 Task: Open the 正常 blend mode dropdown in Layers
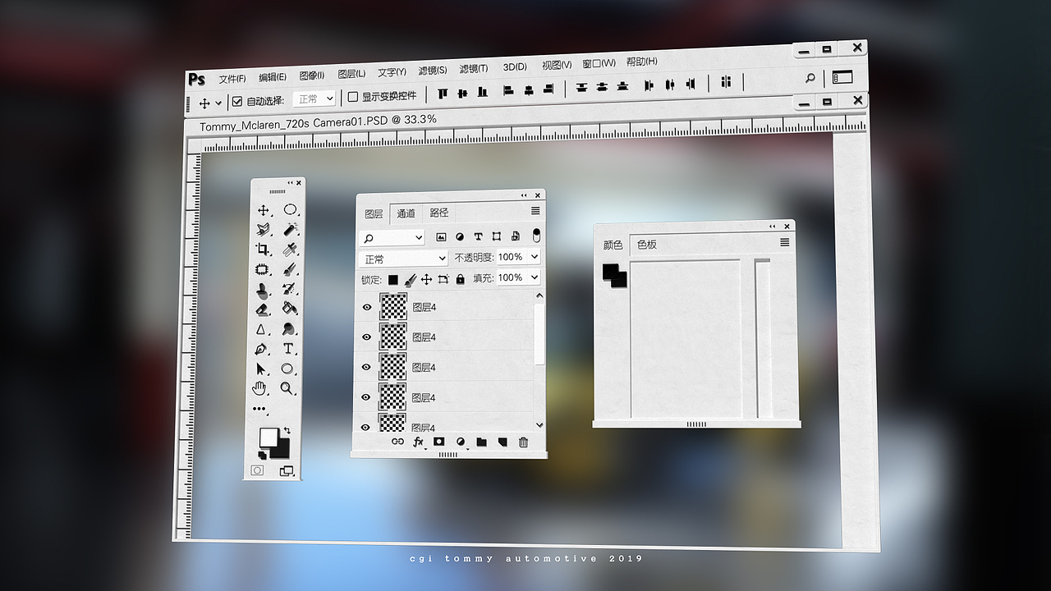point(403,259)
